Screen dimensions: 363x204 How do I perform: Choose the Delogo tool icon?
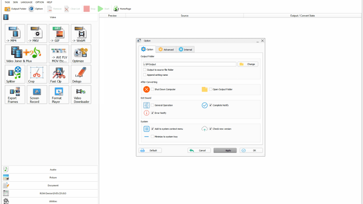[x=81, y=74]
